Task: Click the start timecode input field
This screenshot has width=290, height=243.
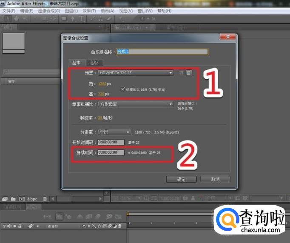Action: [111, 142]
